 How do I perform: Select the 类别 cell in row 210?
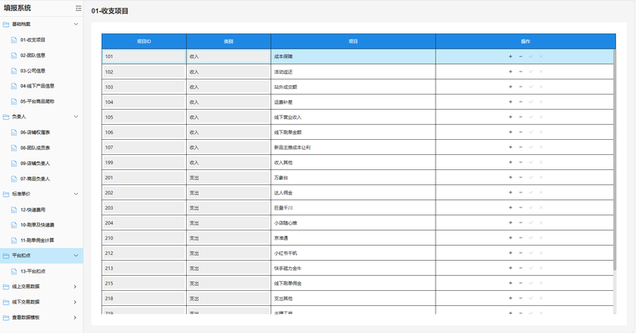pyautogui.click(x=229, y=238)
